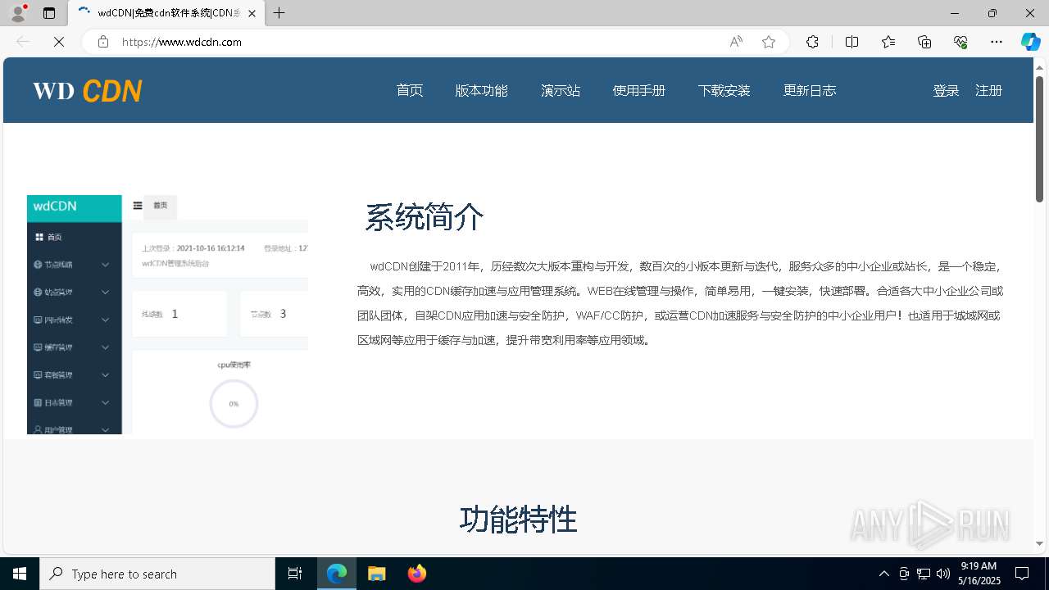
Task: Toggle split screen view
Action: coord(851,42)
